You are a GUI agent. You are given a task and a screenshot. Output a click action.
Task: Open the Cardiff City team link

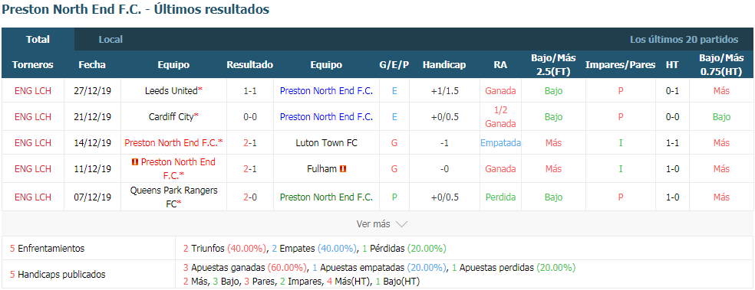(171, 116)
